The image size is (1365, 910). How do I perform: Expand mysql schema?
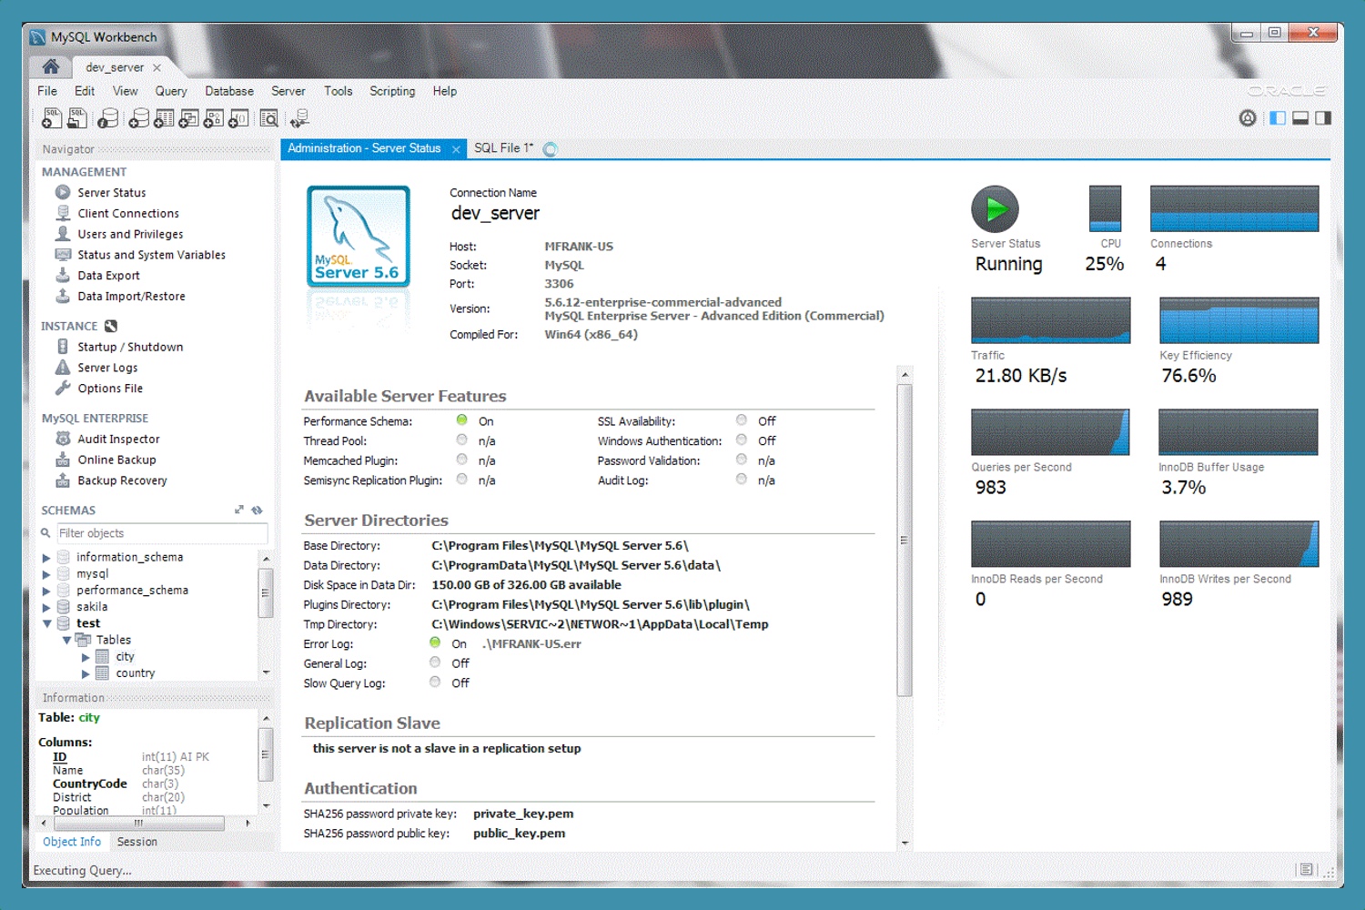[46, 574]
